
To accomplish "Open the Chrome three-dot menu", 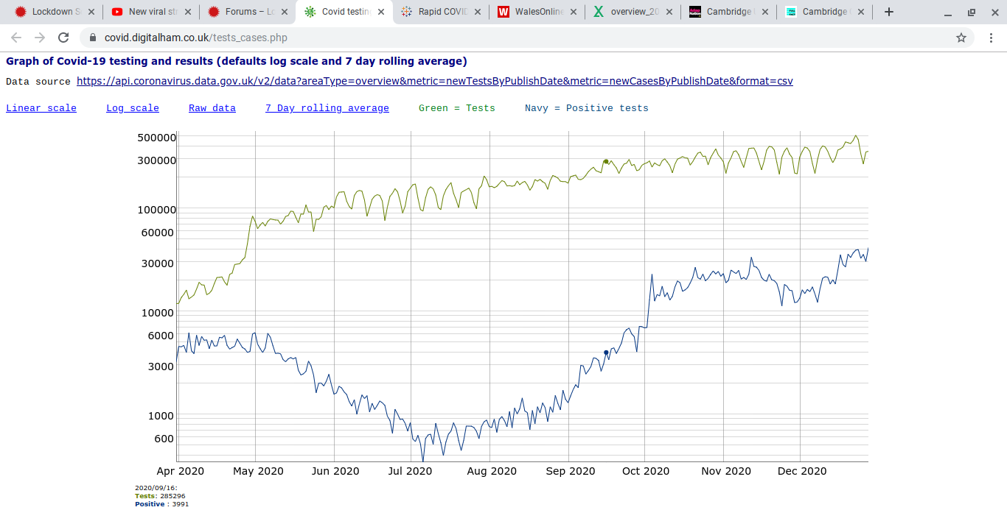I will (x=990, y=38).
